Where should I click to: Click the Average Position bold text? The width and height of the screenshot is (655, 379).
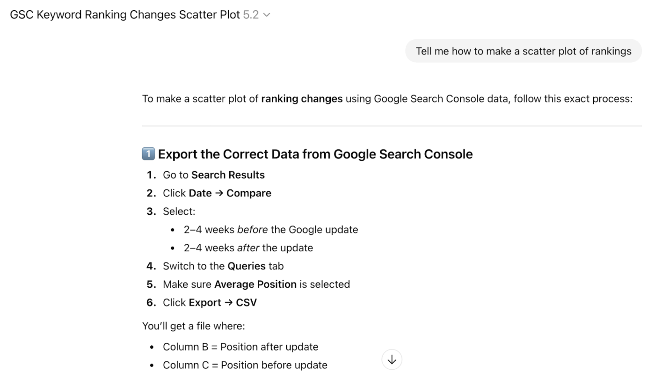(x=255, y=284)
